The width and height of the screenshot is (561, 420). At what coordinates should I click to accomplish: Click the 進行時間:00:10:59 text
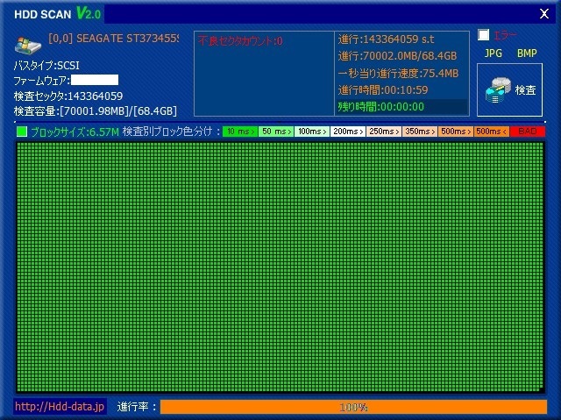pyautogui.click(x=383, y=89)
